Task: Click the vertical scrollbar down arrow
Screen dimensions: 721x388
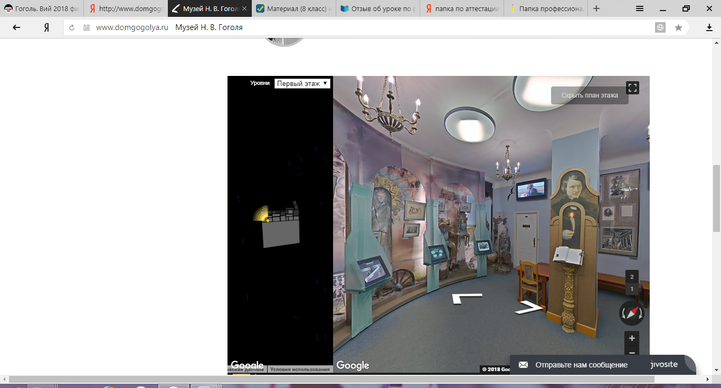Action: coord(717,371)
